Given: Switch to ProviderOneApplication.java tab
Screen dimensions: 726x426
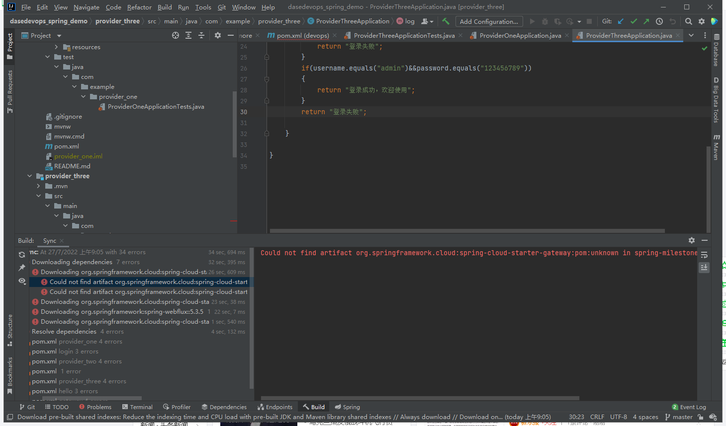Looking at the screenshot, I should click(520, 35).
